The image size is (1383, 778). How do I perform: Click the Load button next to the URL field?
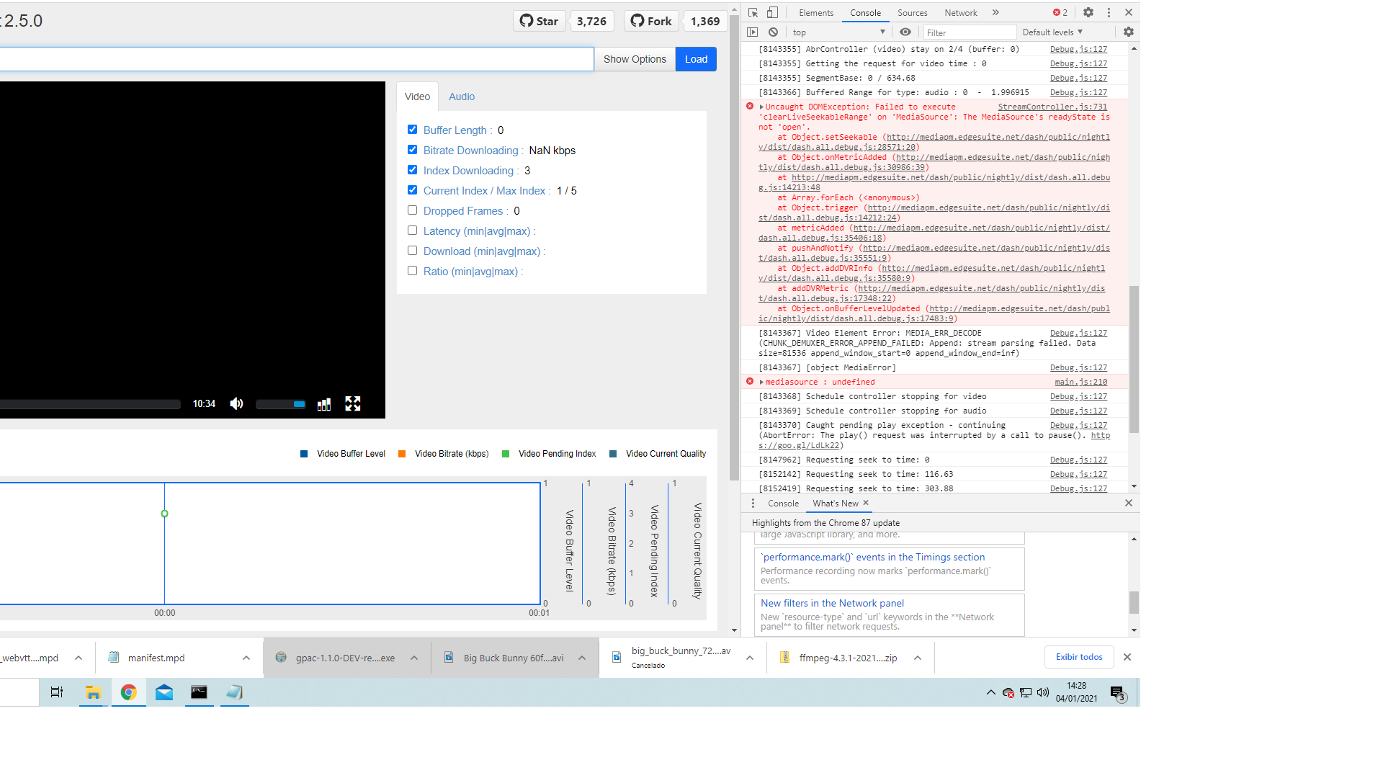click(695, 58)
